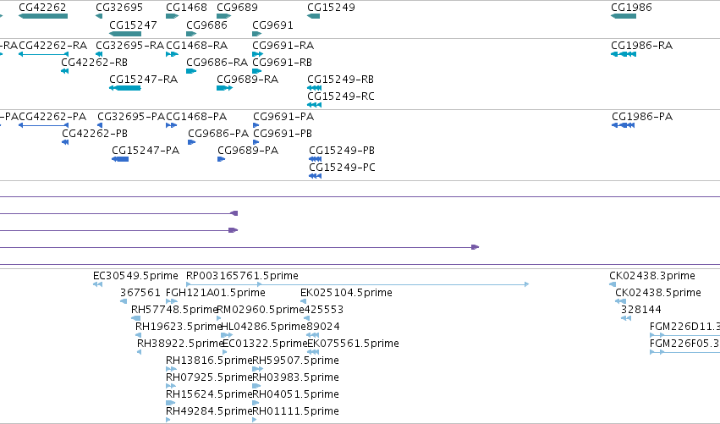Select the 367561 EST label

pyautogui.click(x=140, y=293)
